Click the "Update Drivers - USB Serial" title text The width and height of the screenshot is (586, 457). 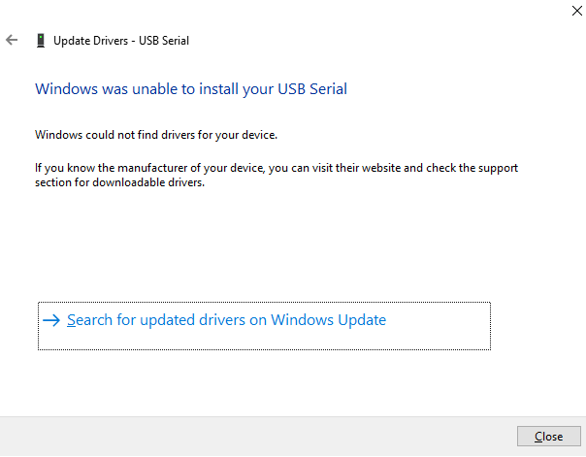click(x=121, y=41)
